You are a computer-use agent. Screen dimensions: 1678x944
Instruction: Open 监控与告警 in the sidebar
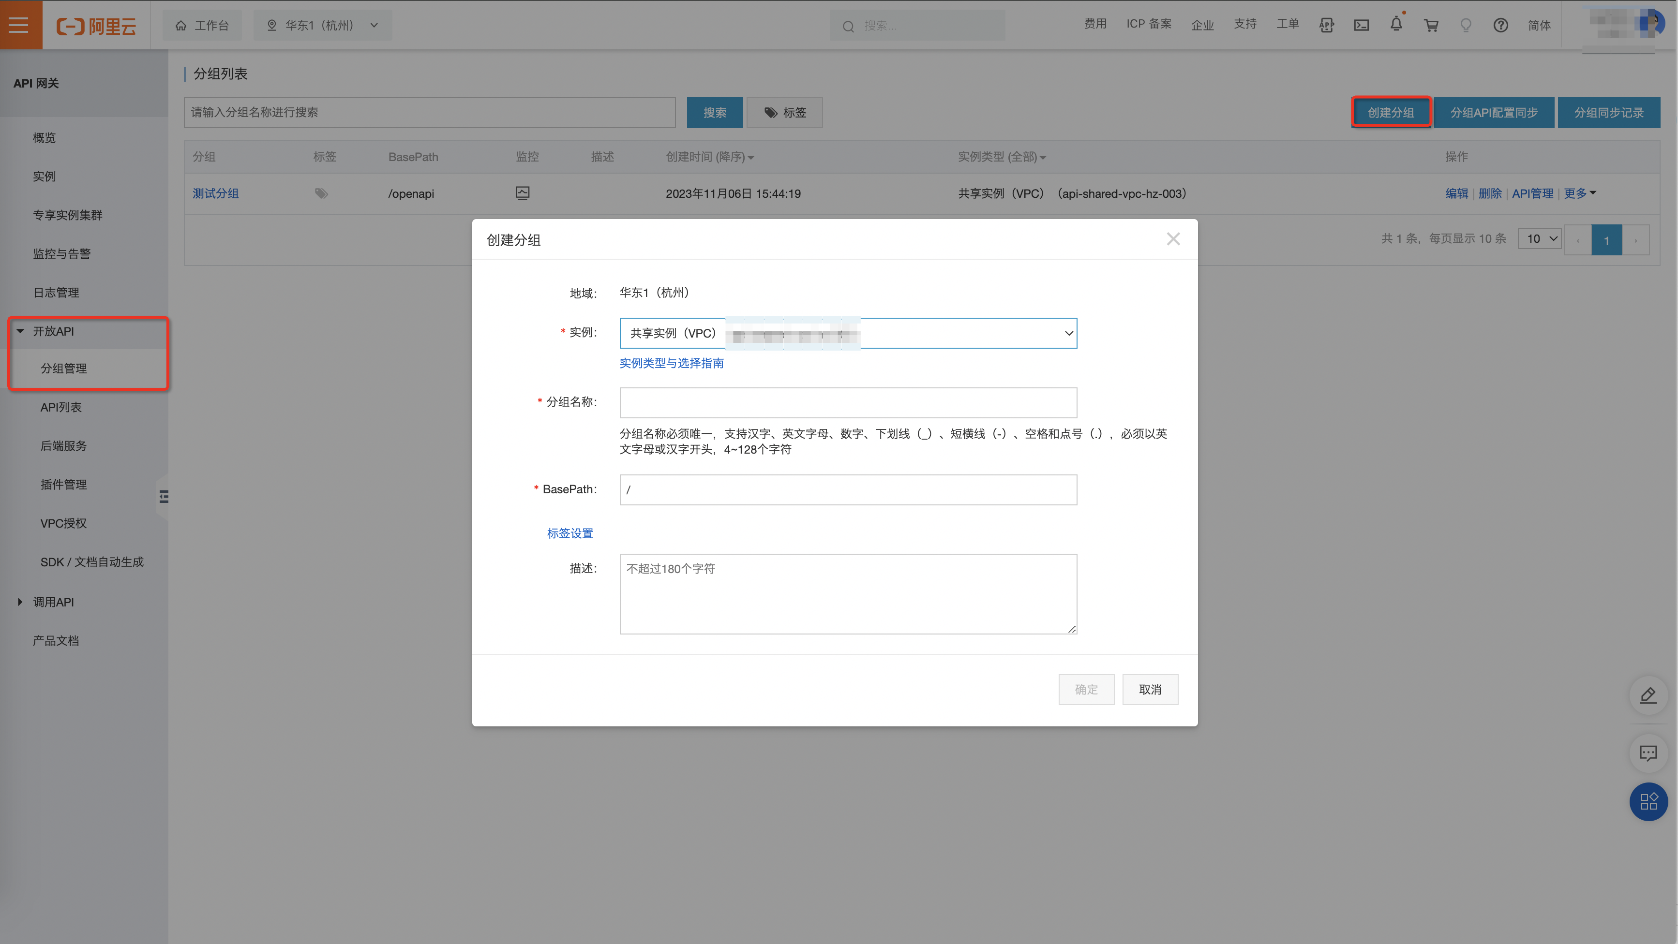62,254
